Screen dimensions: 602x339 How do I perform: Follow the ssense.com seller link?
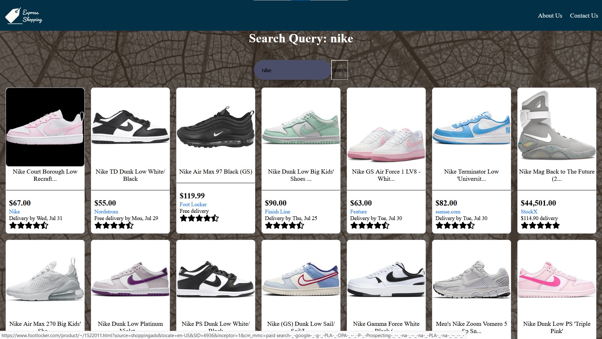[448, 212]
